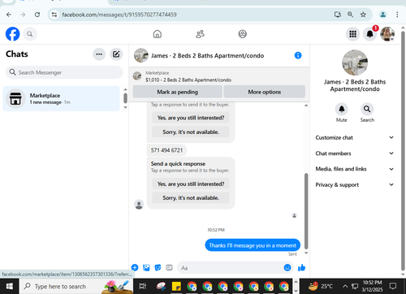406x294 pixels.
Task: Click 'Thanks I'll message you in a moment' bubble
Action: [253, 245]
